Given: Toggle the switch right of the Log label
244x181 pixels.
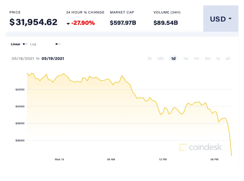Looking at the screenshot, I should pos(58,44).
